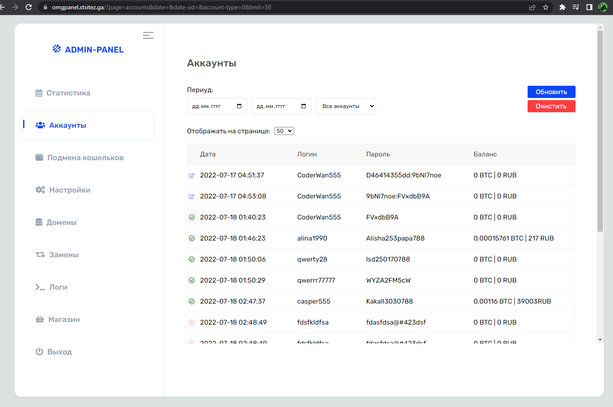Reload the page using the browser refresh icon

(29, 7)
